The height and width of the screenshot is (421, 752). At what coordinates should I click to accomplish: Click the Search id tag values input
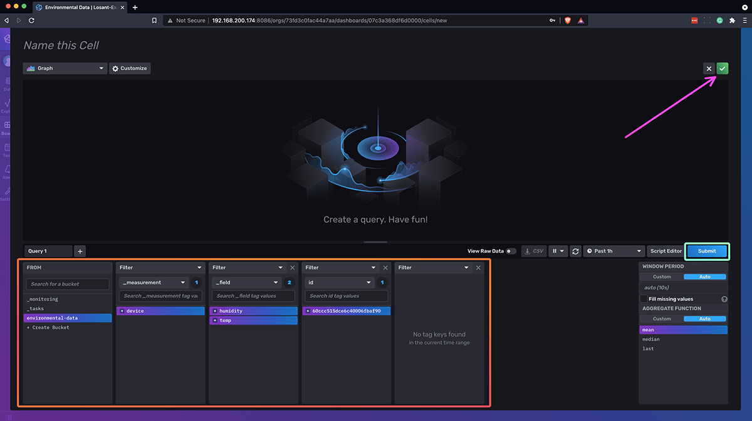pos(346,296)
